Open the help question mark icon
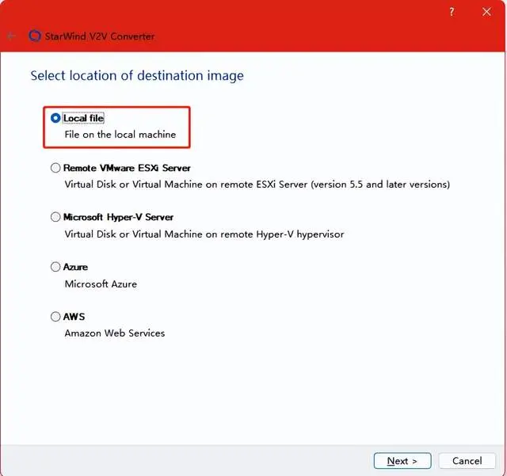The height and width of the screenshot is (476, 507). point(452,13)
